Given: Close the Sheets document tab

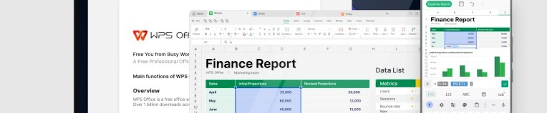Looking at the screenshot, I should point(248,13).
